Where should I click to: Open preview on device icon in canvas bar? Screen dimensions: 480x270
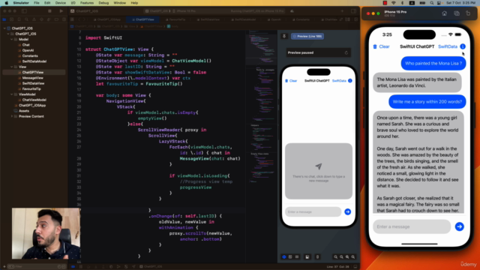[x=317, y=256]
